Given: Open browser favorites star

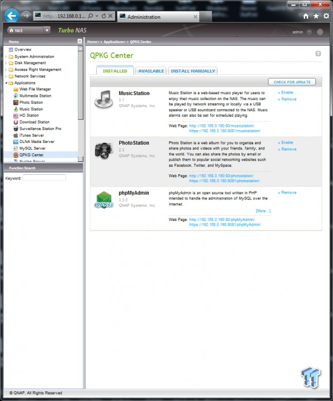Looking at the screenshot, I should [316, 16].
